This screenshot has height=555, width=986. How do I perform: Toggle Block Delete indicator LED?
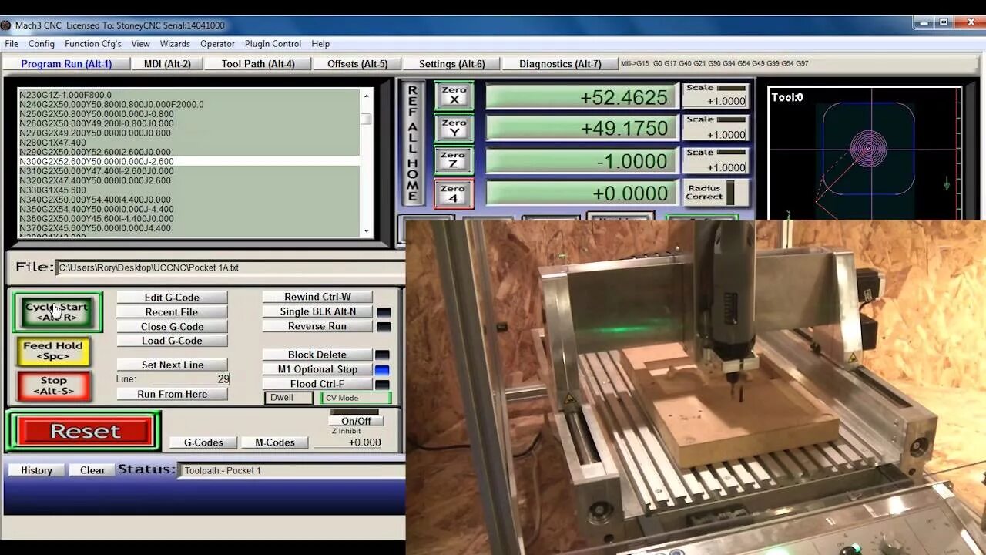[382, 355]
